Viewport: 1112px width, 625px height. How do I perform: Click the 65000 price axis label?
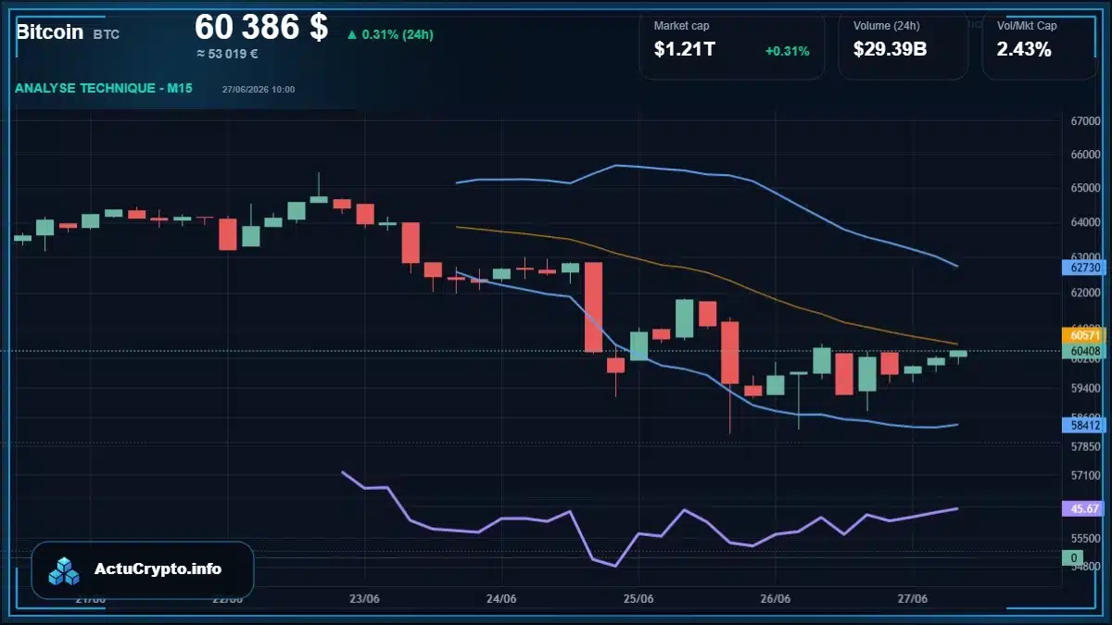click(1085, 188)
